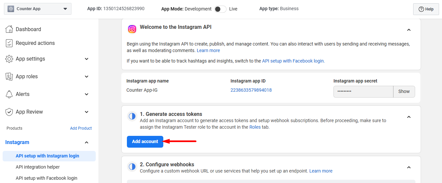
Task: Expand the App settings menu
Action: coord(87,59)
